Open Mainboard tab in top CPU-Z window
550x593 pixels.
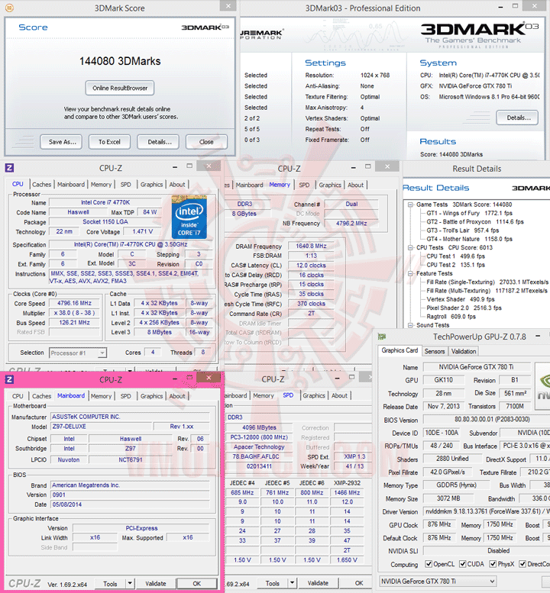(x=71, y=185)
